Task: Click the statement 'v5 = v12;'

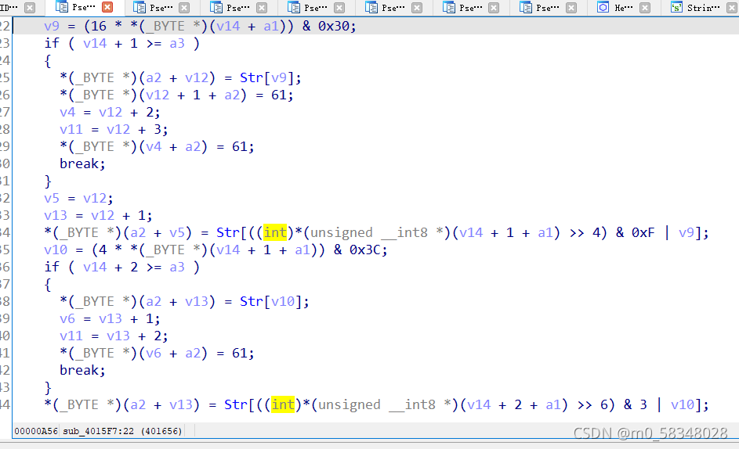Action: pyautogui.click(x=78, y=198)
